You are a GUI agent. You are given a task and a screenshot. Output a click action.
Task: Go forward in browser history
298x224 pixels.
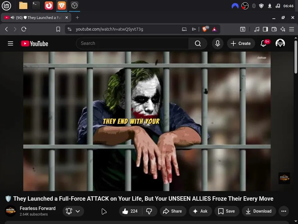(x=15, y=29)
